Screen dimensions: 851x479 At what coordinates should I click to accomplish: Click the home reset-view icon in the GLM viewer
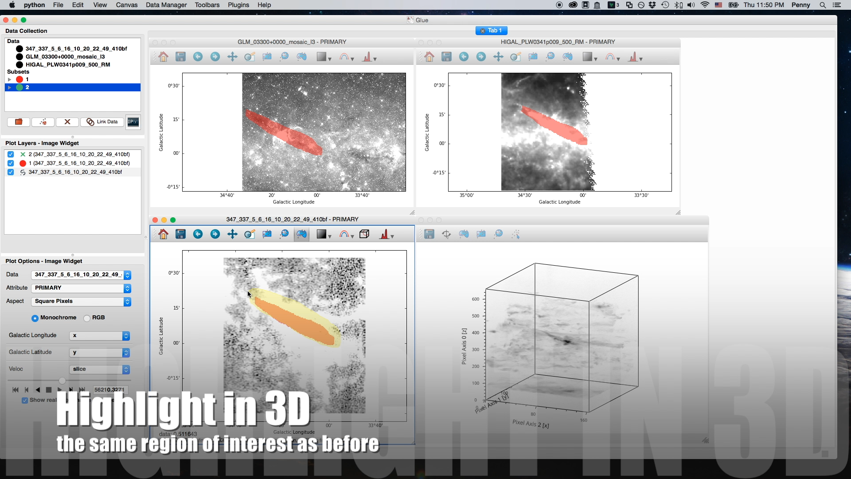(164, 57)
